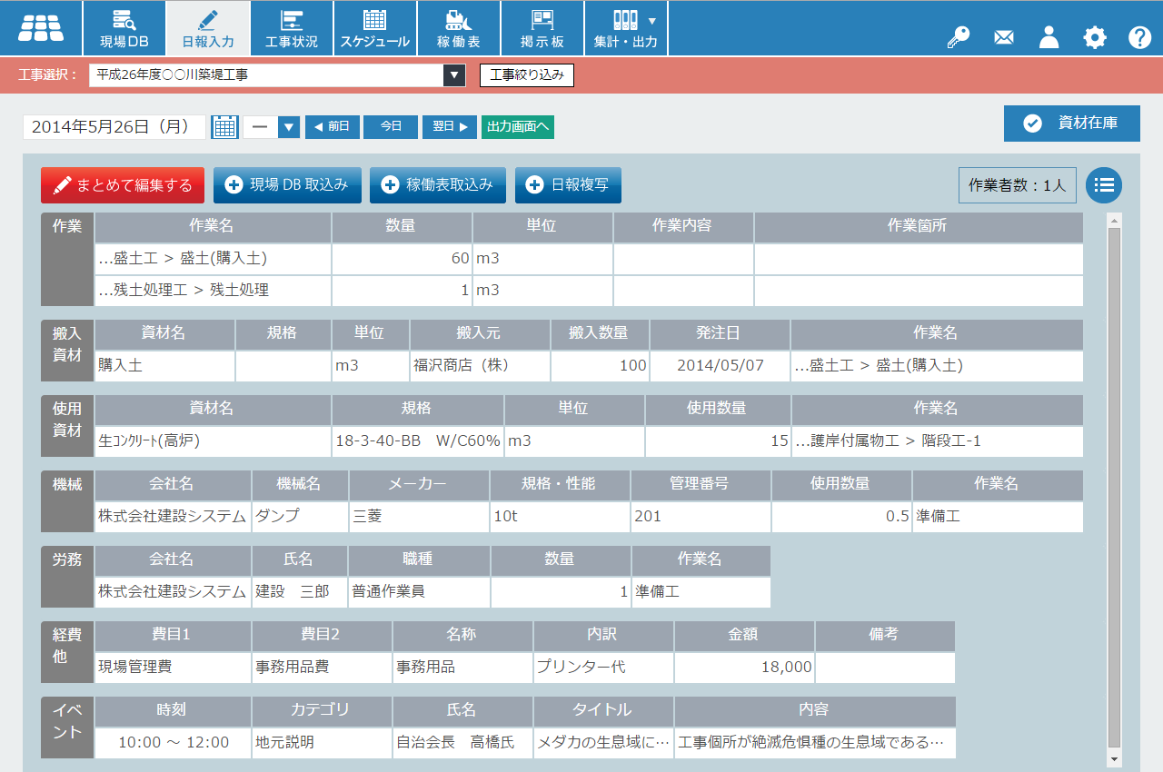Go to next day with 翌日

pyautogui.click(x=450, y=126)
